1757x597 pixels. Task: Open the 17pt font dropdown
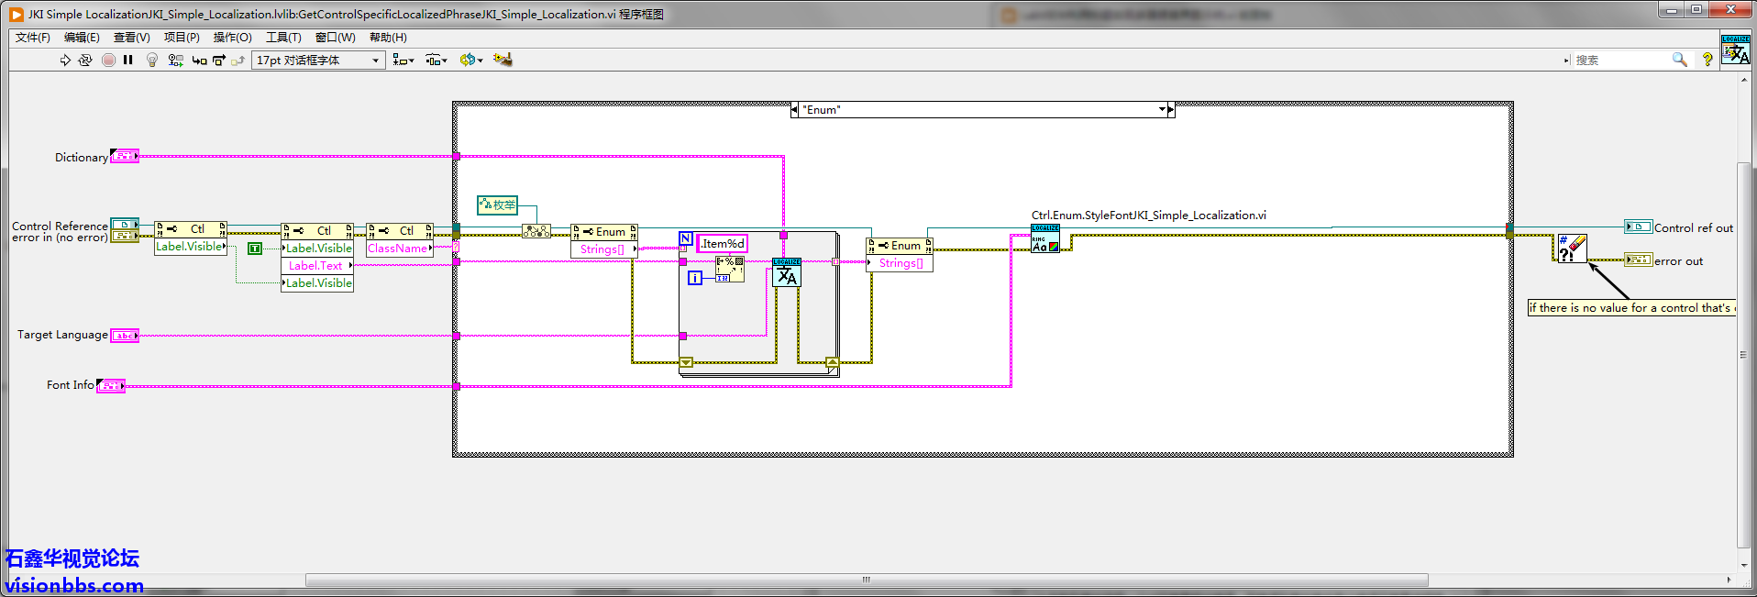[318, 61]
